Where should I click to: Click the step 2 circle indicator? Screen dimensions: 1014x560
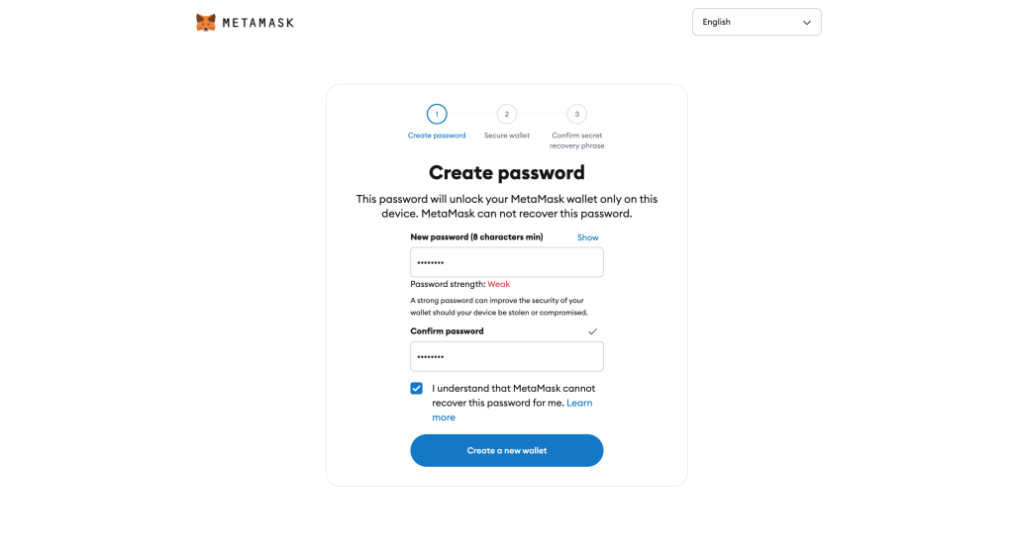(507, 115)
